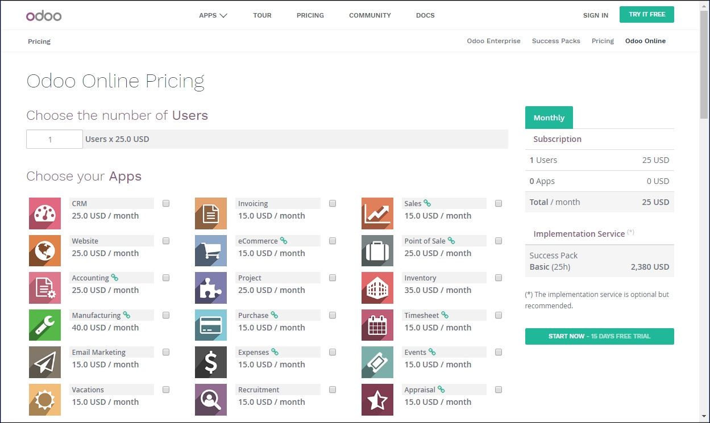This screenshot has height=423, width=710.
Task: Open the TOUR page
Action: coord(262,15)
